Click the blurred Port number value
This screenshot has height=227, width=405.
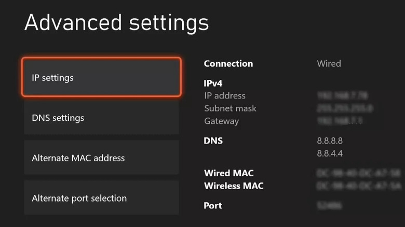click(329, 206)
